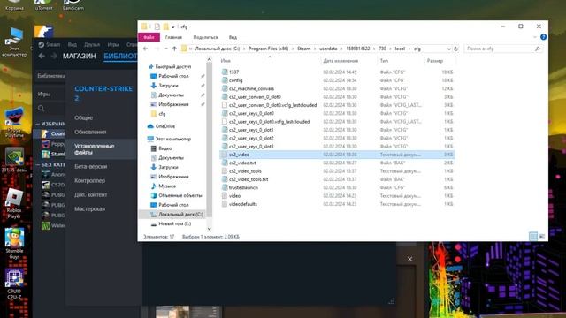Select the video text document
Screen dimensions: 566x318
coord(234,196)
